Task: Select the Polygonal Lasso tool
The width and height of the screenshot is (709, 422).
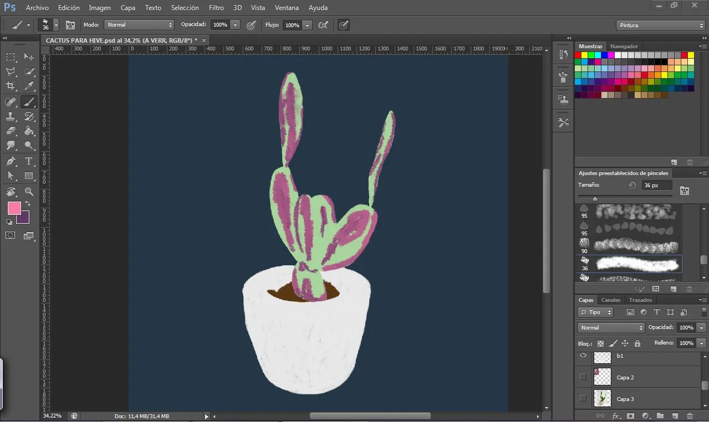Action: pos(11,72)
